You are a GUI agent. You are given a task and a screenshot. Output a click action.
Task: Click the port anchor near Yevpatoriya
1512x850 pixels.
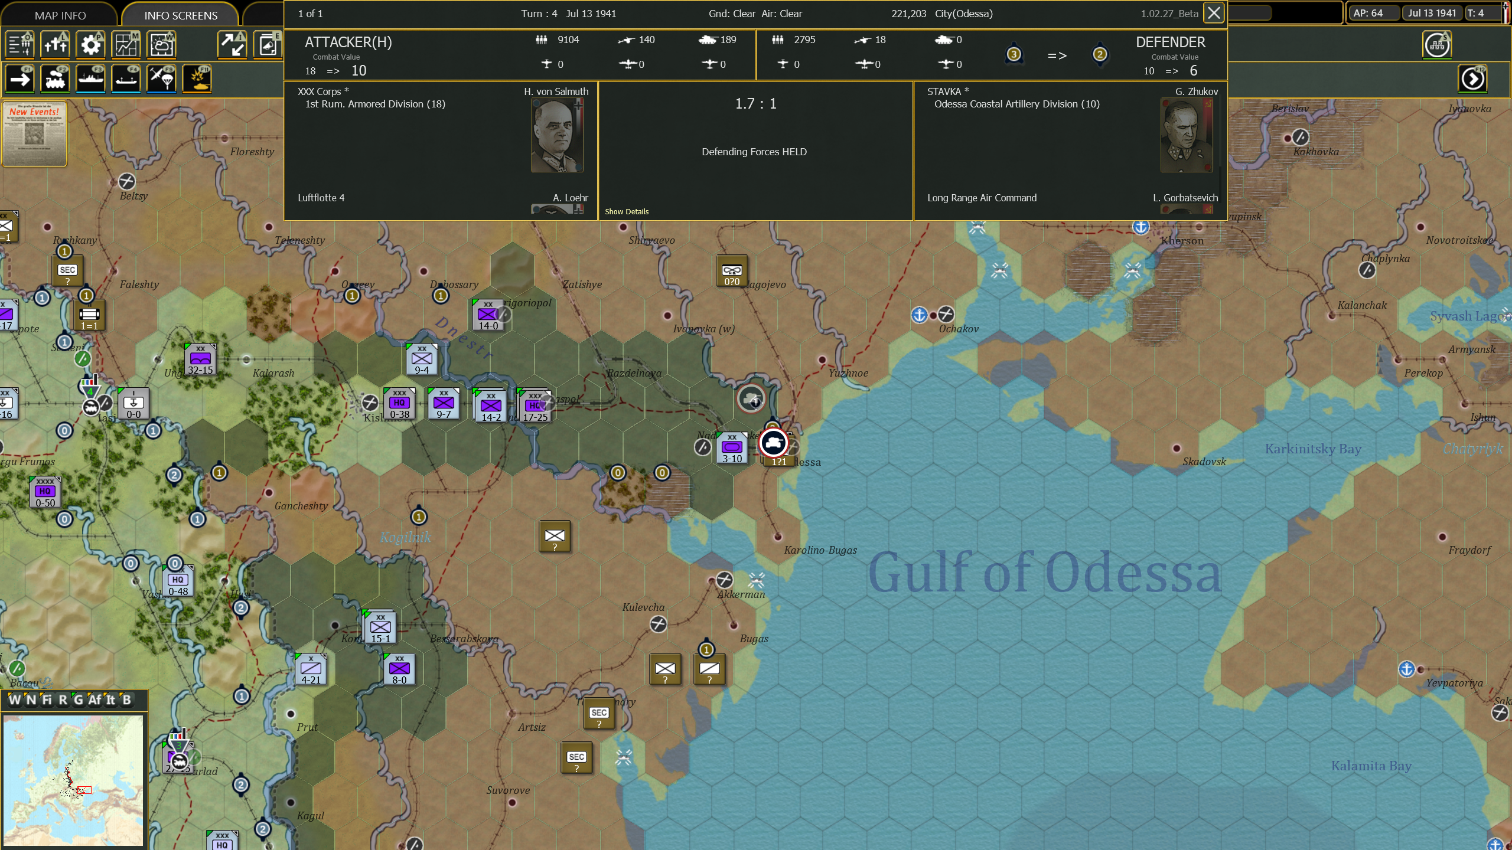[1407, 669]
